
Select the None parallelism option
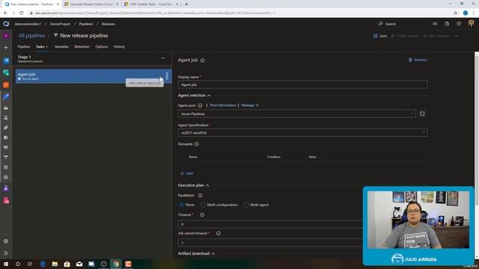(x=182, y=205)
